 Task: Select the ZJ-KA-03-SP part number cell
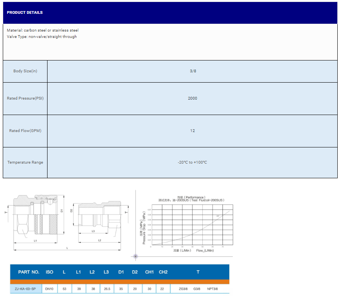pyautogui.click(x=25, y=289)
